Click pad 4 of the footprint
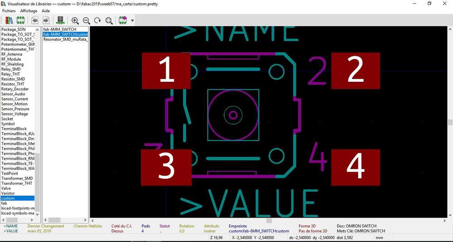 click(355, 167)
